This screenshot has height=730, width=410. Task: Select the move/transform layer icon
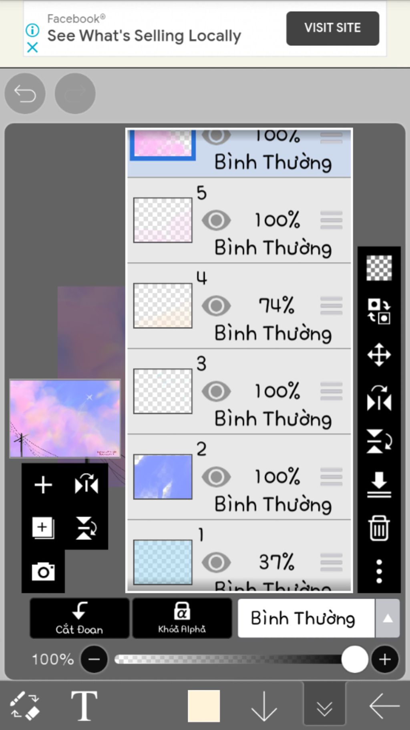click(379, 355)
